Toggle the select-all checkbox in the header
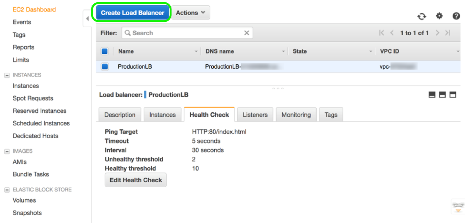465x223 pixels. pyautogui.click(x=104, y=51)
